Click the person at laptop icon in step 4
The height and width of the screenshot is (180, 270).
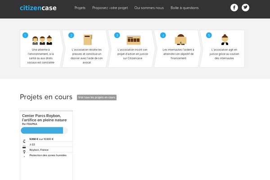[180, 40]
